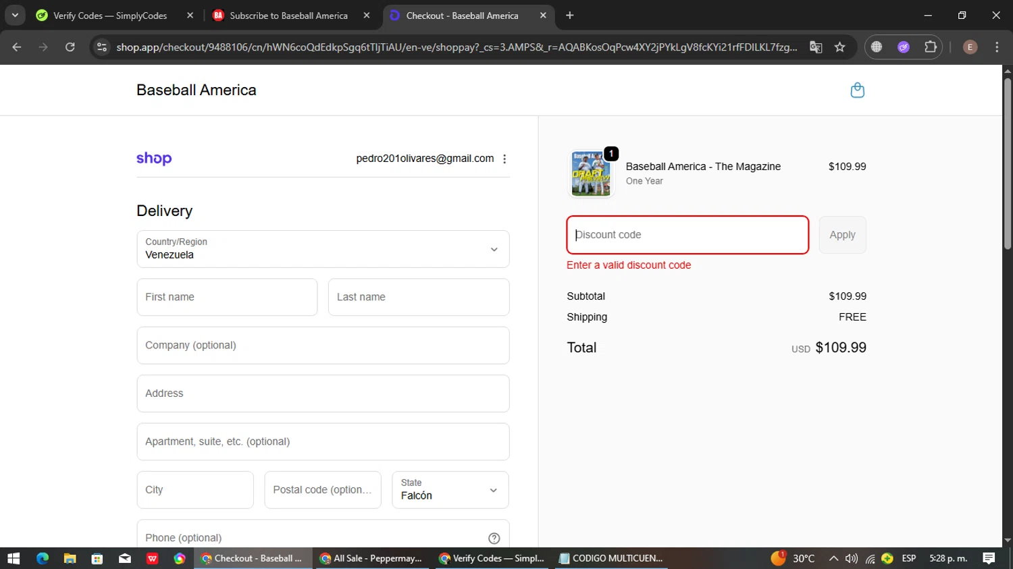
Task: Click the City field
Action: click(195, 490)
